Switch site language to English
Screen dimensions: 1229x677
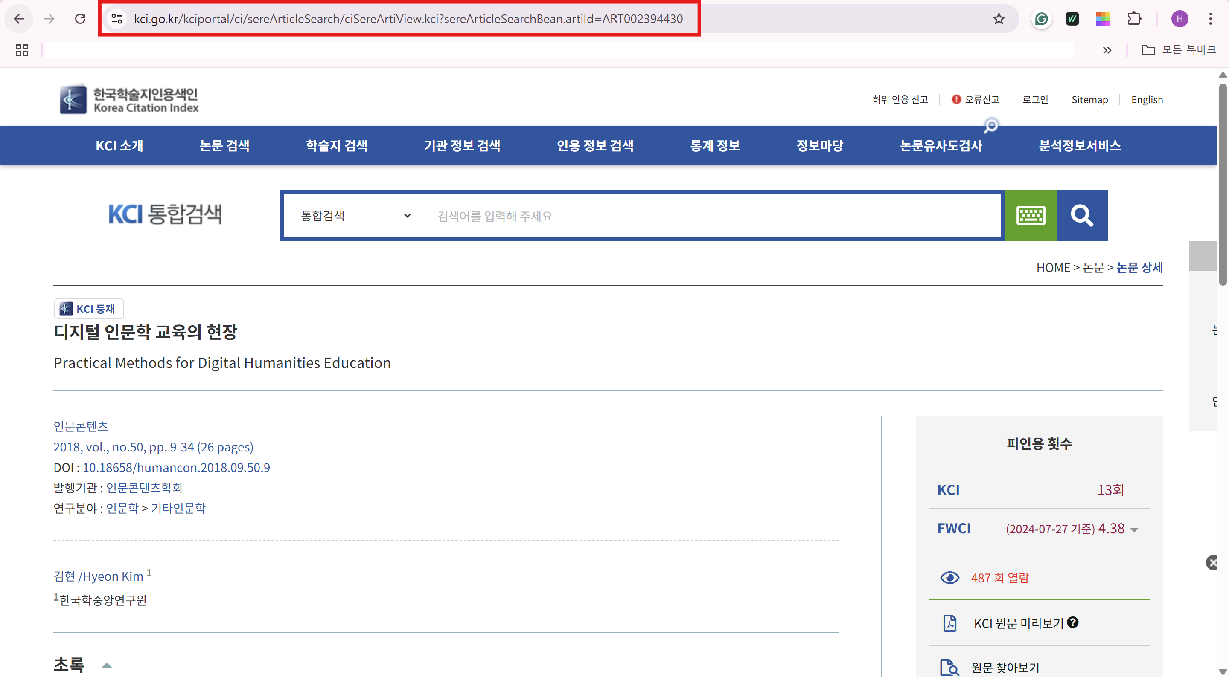click(1147, 100)
